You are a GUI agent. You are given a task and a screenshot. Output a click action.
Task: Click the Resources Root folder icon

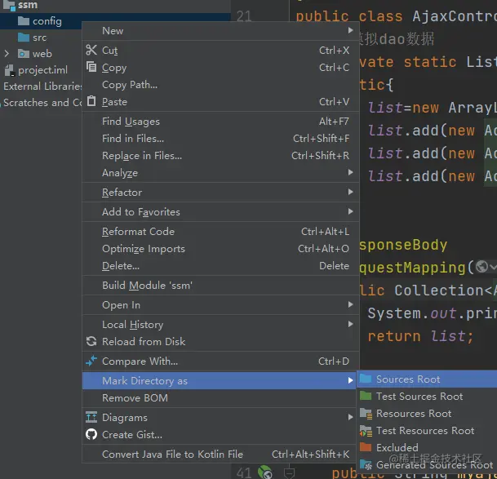(366, 414)
